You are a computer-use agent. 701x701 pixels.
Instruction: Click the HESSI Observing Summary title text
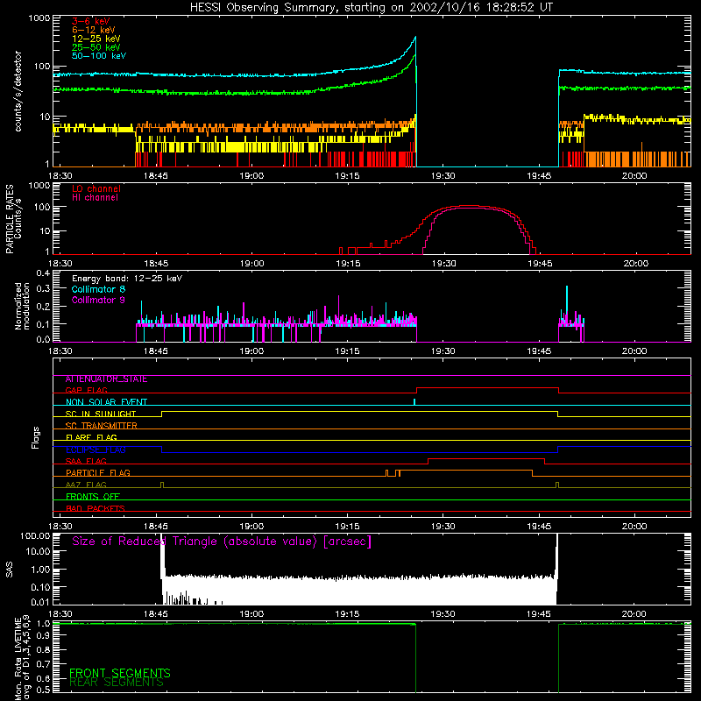(371, 7)
